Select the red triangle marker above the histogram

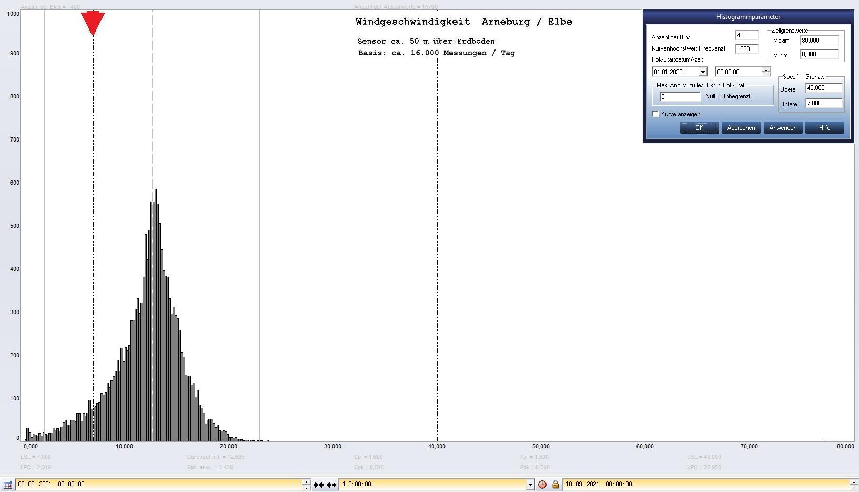click(x=93, y=23)
